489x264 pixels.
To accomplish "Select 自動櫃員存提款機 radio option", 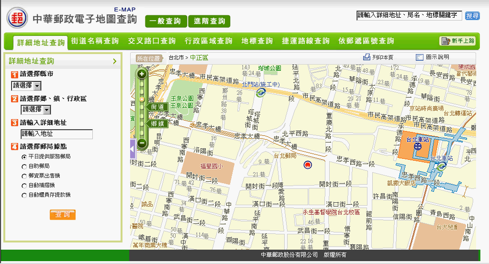I will point(24,196).
